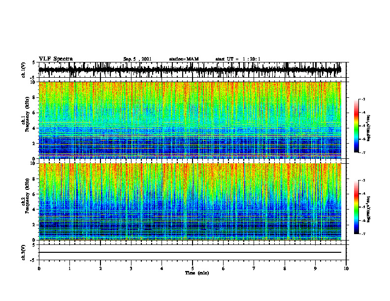Image resolution: width=390 pixels, height=301 pixels.
Task: Click time axis tick label "6"
Action: (x=224, y=269)
